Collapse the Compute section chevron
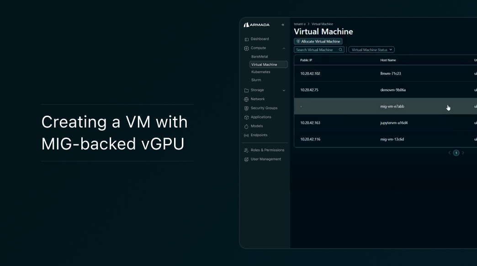 pos(284,48)
